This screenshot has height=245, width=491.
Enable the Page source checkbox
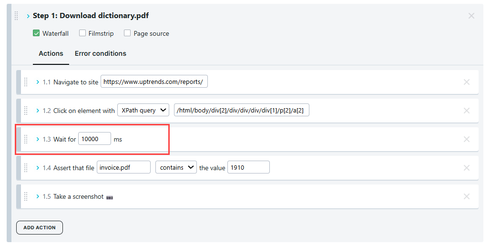127,33
